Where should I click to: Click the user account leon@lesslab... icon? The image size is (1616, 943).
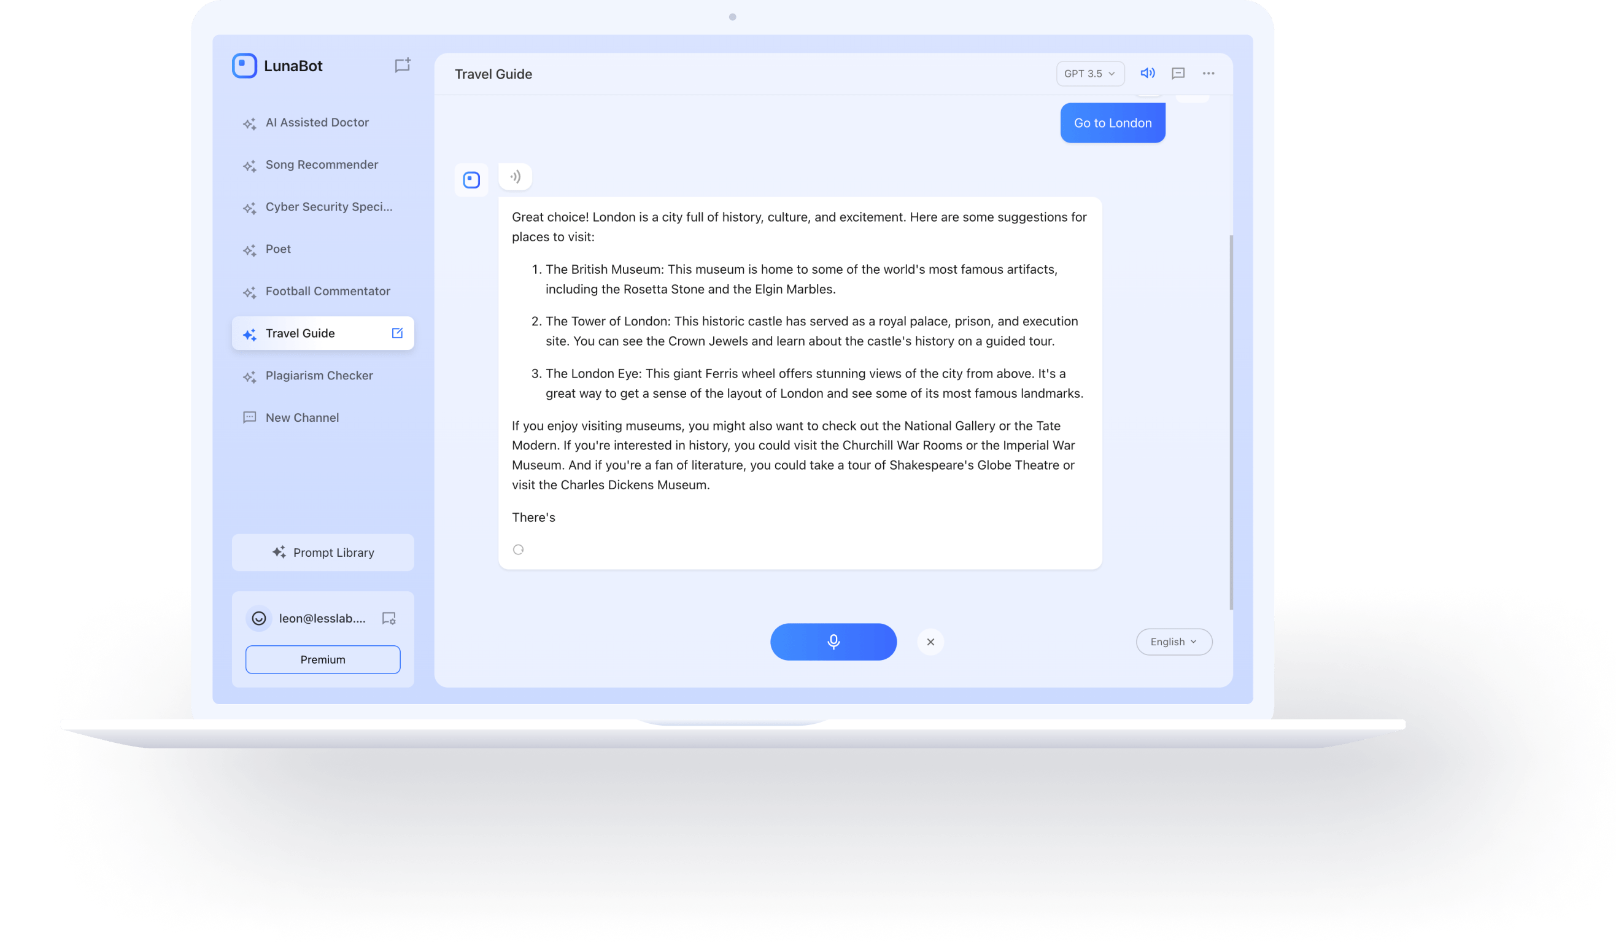(x=259, y=619)
